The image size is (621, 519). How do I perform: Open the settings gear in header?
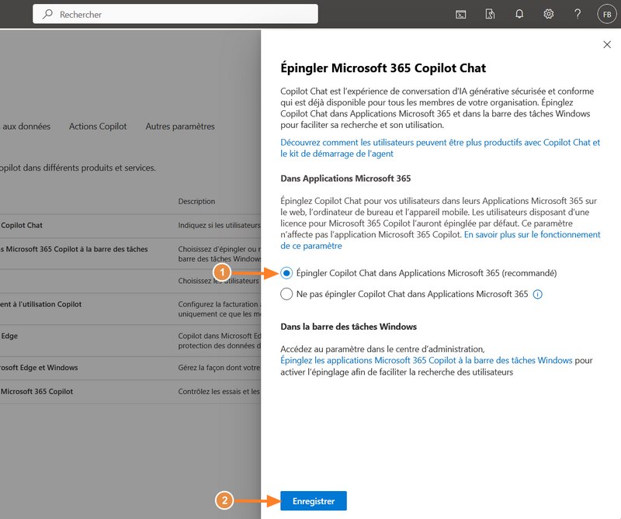tap(549, 14)
